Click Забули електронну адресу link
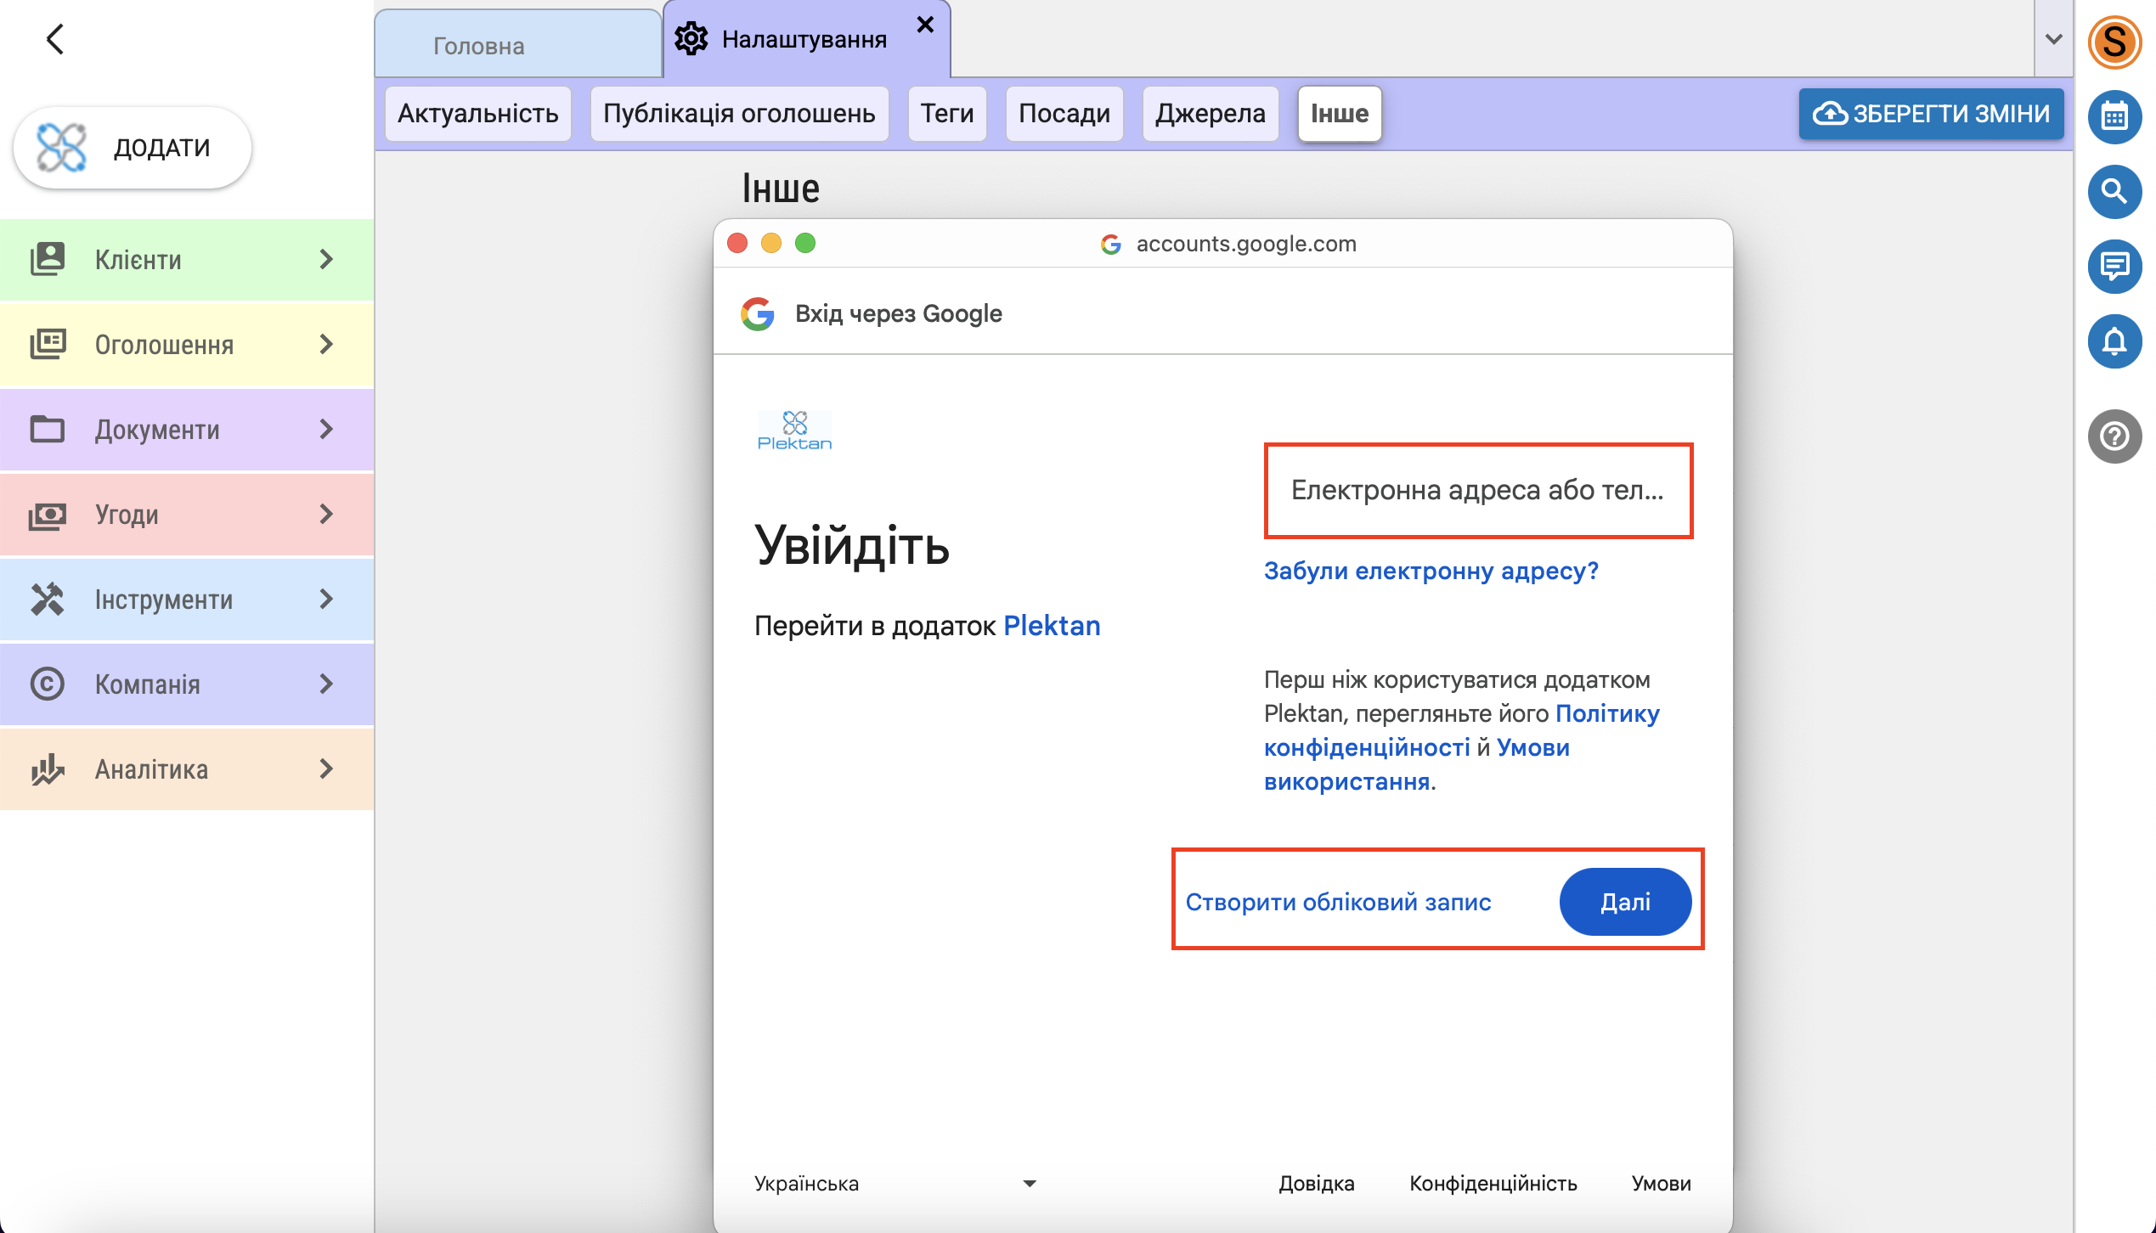The width and height of the screenshot is (2156, 1233). click(1431, 571)
